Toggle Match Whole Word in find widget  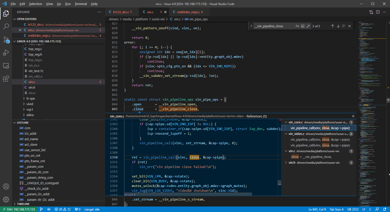click(303, 26)
